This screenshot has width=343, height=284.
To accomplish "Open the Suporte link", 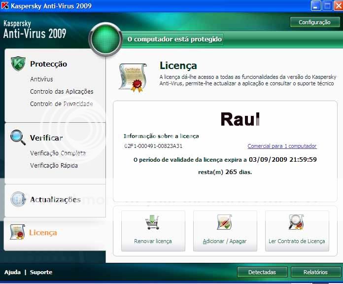I will [x=41, y=272].
